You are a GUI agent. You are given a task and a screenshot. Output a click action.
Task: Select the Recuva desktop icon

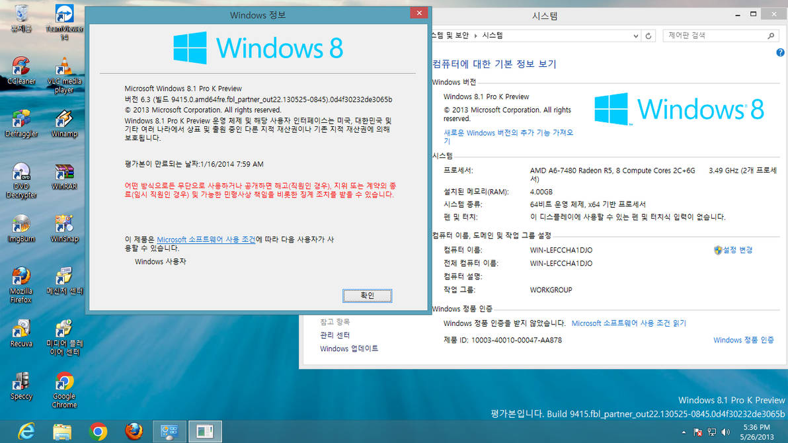click(21, 333)
